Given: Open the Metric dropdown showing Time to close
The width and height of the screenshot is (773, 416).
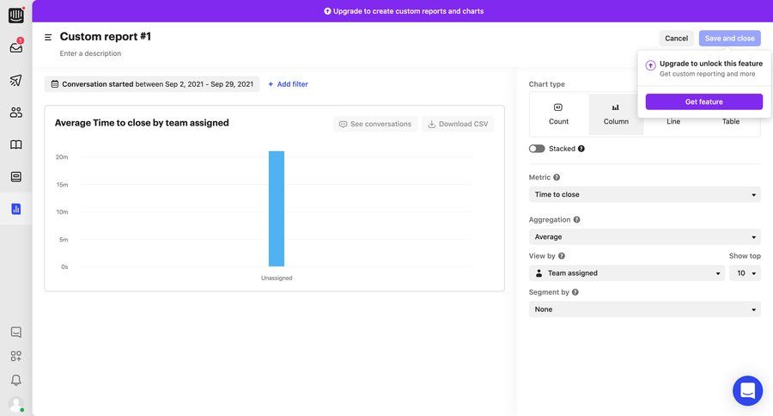Looking at the screenshot, I should coord(644,194).
